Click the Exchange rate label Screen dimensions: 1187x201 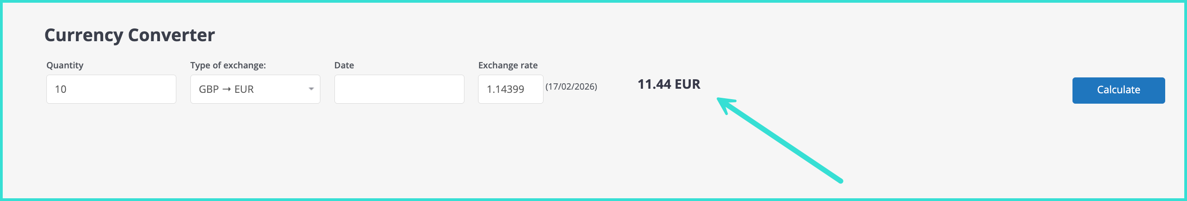[508, 65]
